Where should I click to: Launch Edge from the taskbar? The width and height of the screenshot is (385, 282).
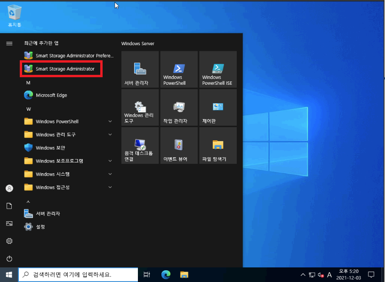pyautogui.click(x=165, y=274)
